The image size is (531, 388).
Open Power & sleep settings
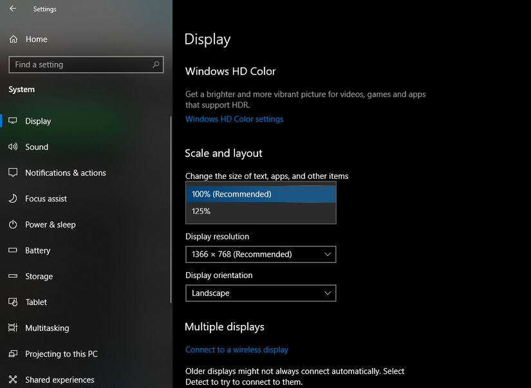pyautogui.click(x=14, y=225)
